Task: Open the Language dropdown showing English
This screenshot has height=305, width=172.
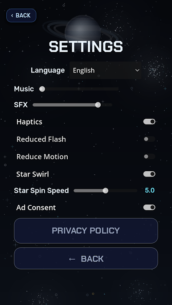Action: tap(105, 70)
